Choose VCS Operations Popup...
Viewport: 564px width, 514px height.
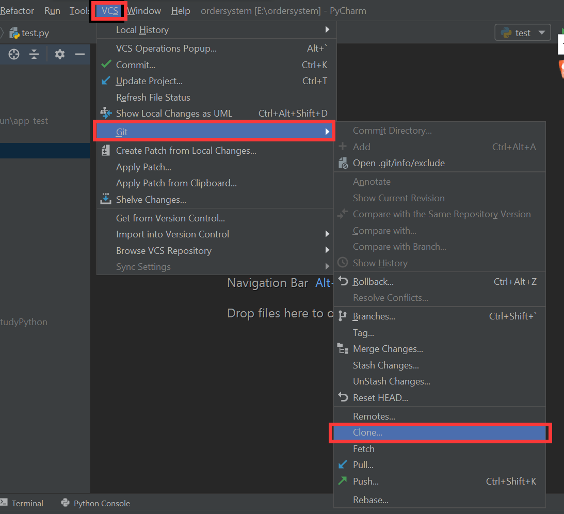coord(217,48)
